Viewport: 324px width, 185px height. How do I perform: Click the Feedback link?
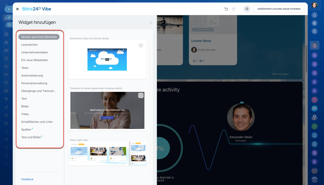[x=27, y=179]
